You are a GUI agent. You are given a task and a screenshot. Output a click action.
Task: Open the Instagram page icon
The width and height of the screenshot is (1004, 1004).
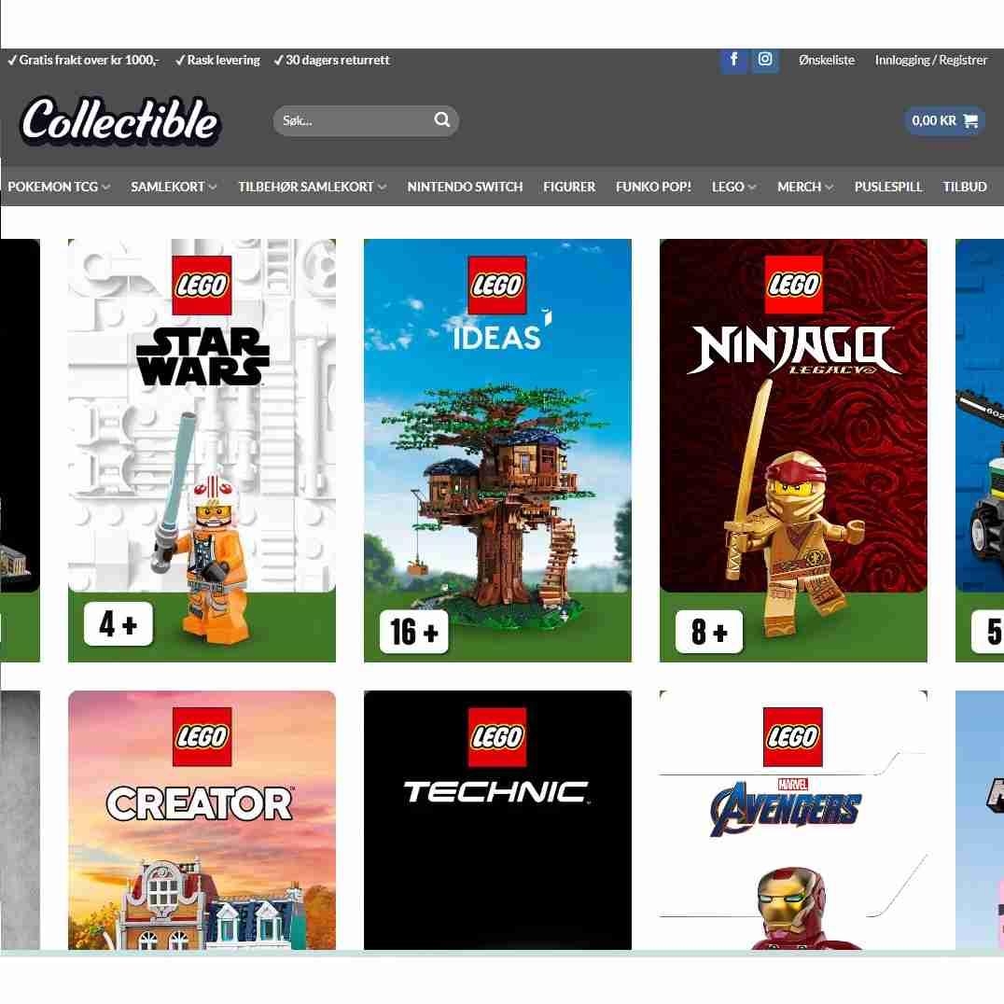point(765,61)
